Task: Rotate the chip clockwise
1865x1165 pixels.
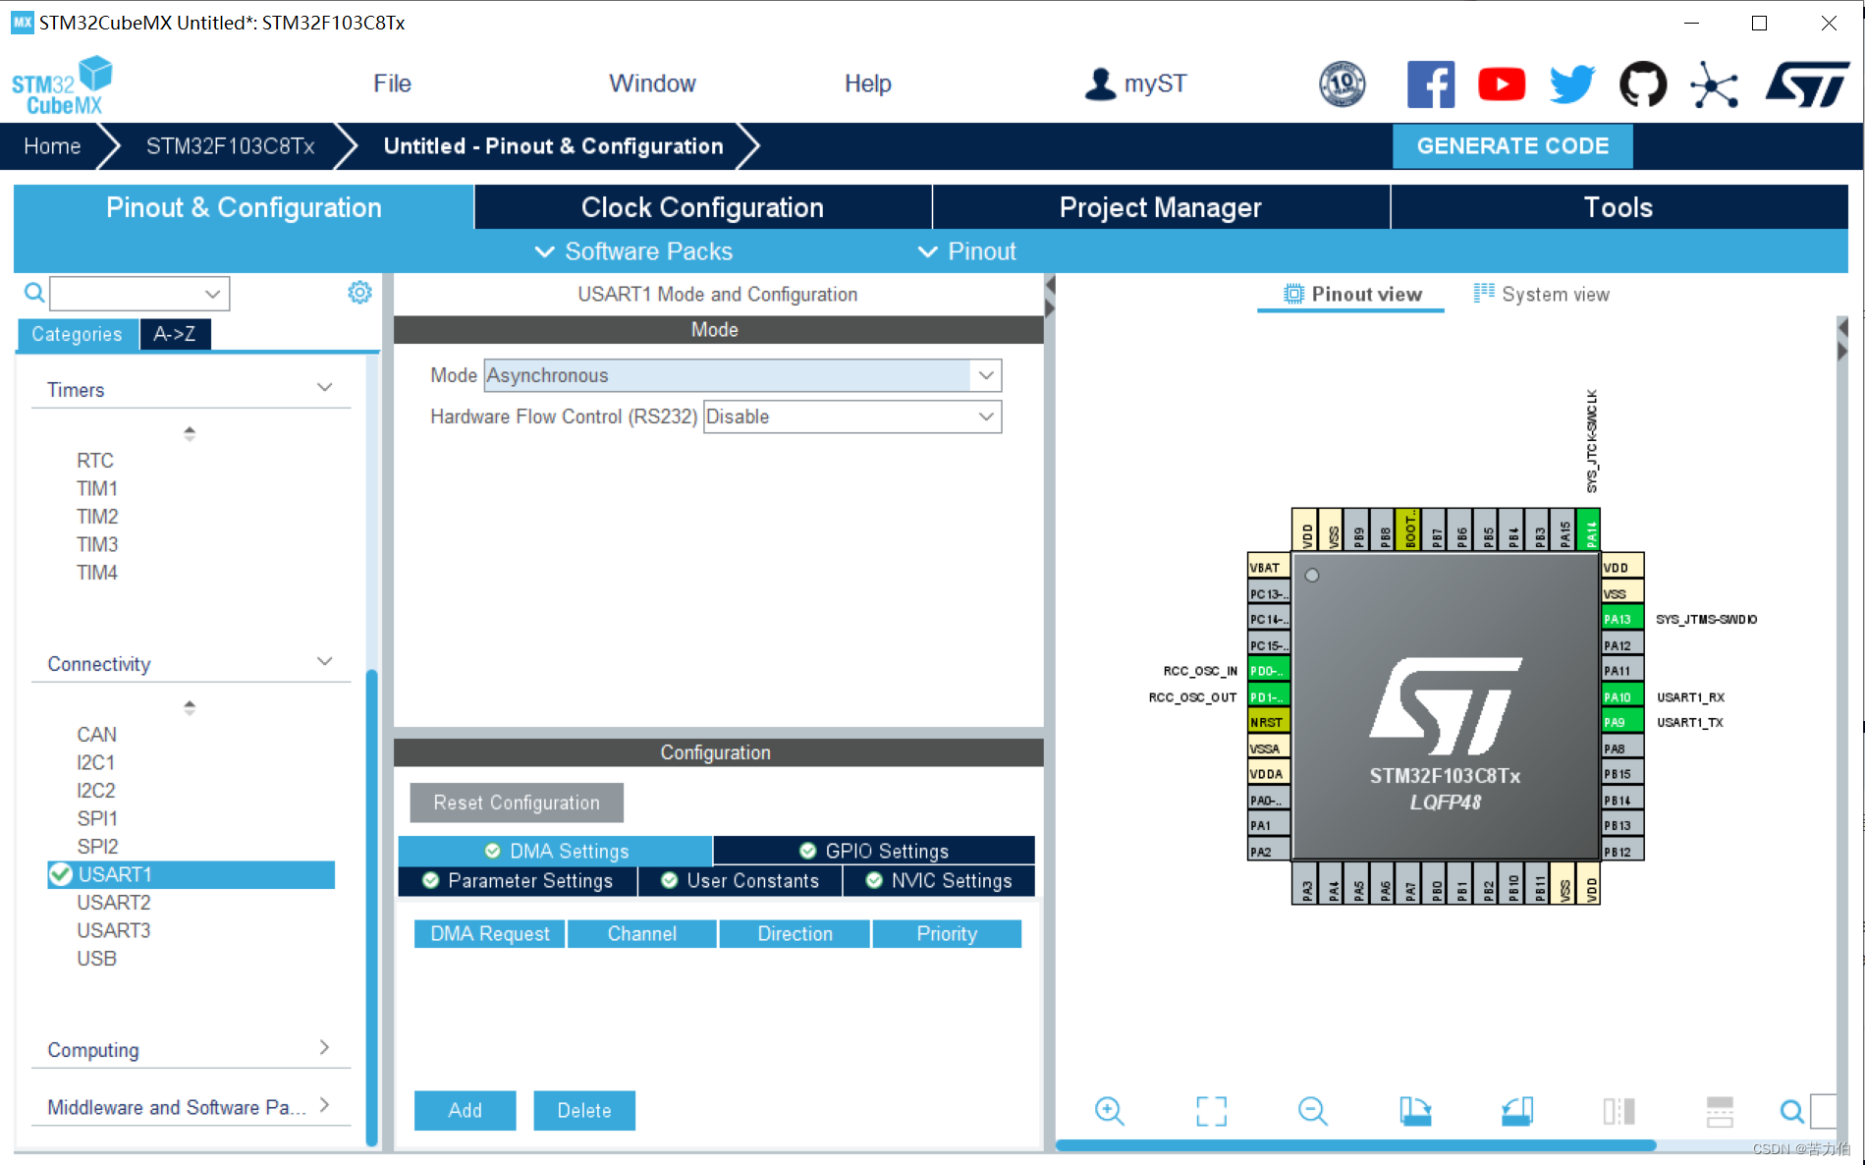Action: pyautogui.click(x=1415, y=1111)
